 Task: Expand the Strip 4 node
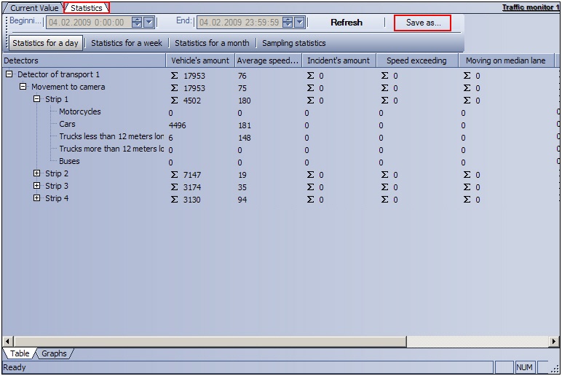point(37,198)
